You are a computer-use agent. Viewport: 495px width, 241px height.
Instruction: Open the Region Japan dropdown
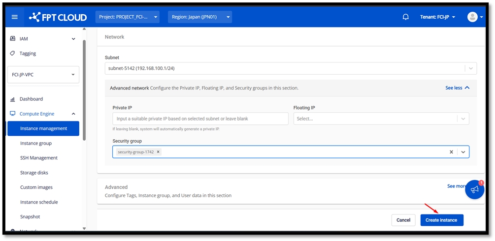[199, 17]
